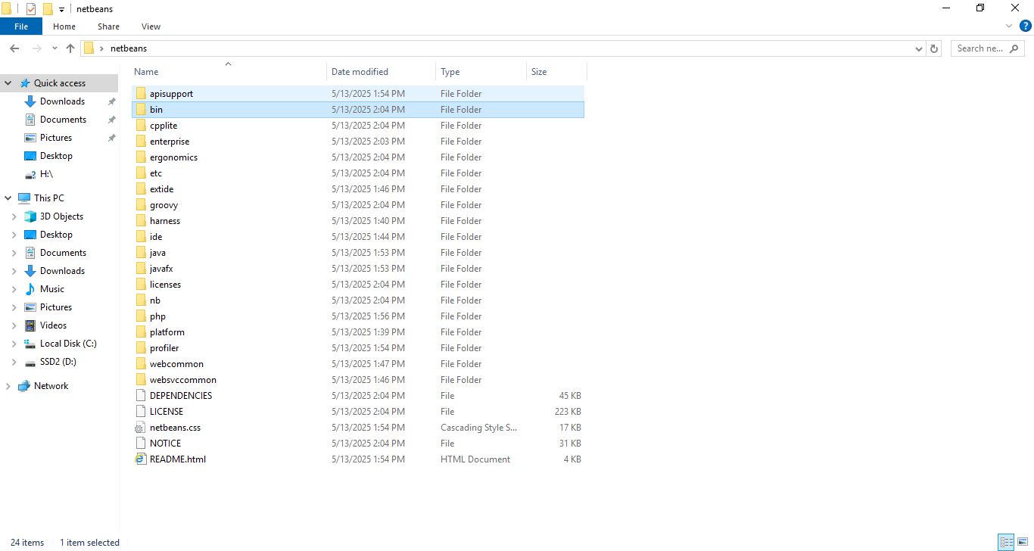Select the README.html file icon

point(141,459)
